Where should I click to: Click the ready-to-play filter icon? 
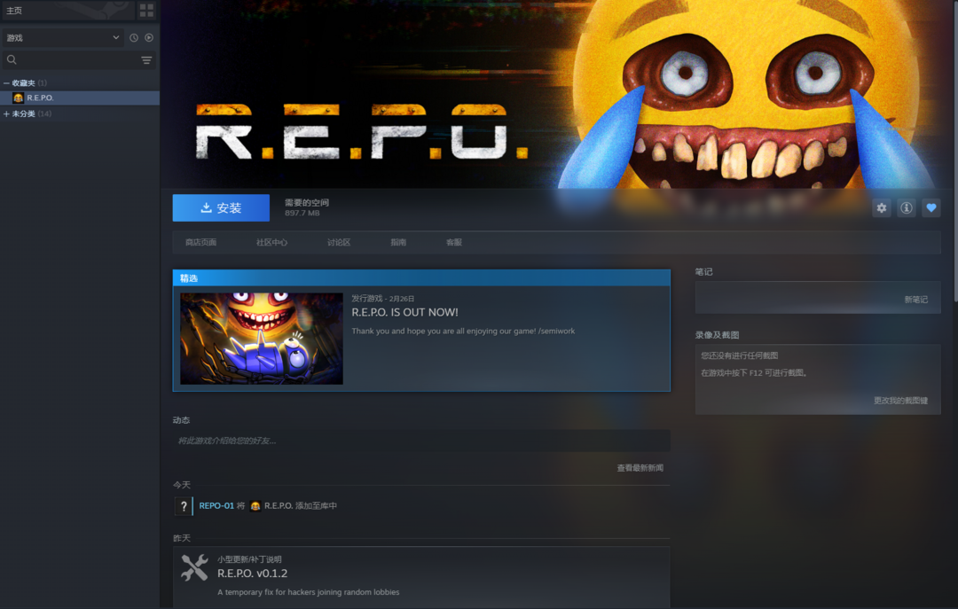[x=149, y=38]
